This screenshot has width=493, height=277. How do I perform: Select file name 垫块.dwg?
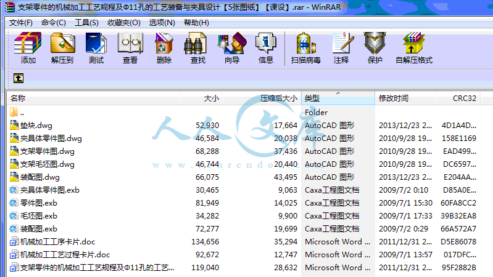pos(36,126)
